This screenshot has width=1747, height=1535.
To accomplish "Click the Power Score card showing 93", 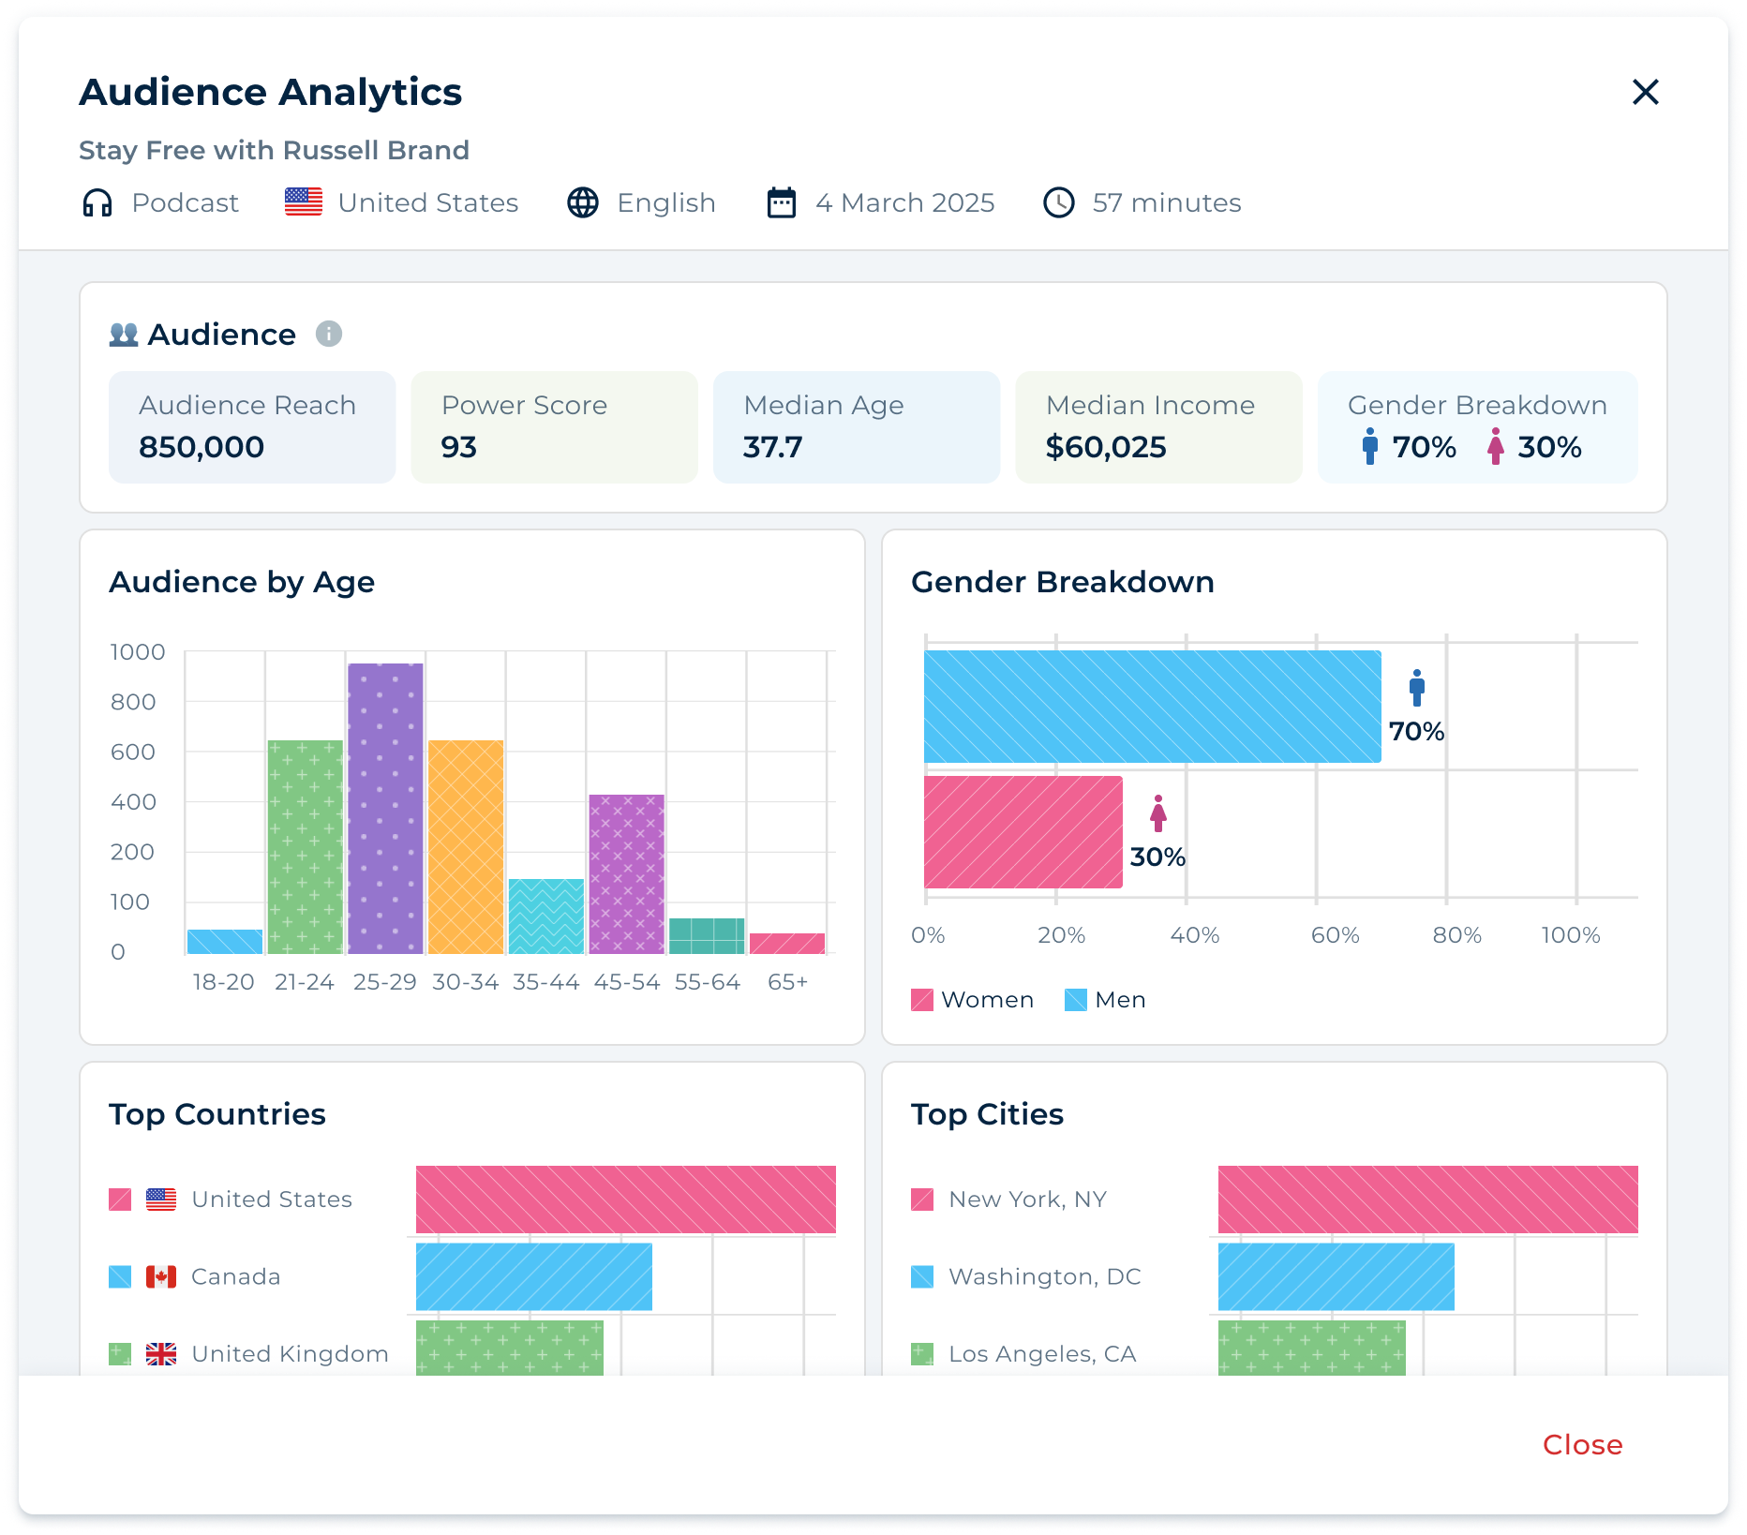I will [553, 426].
